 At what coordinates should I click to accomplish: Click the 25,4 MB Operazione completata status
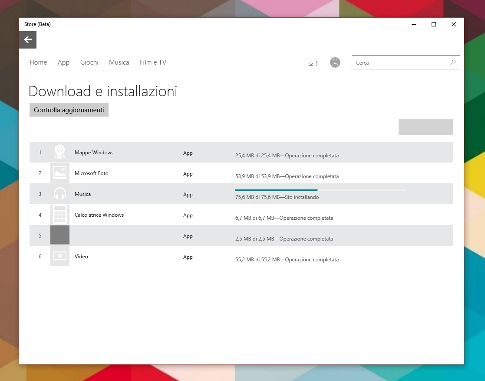pyautogui.click(x=287, y=156)
